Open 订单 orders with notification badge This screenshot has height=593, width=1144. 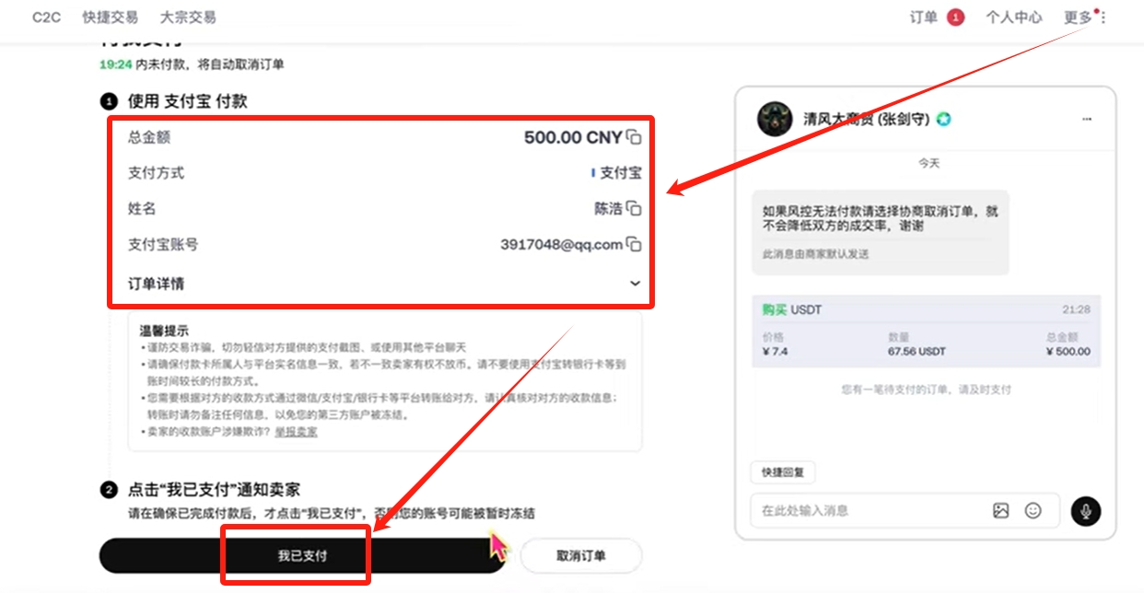pos(937,17)
